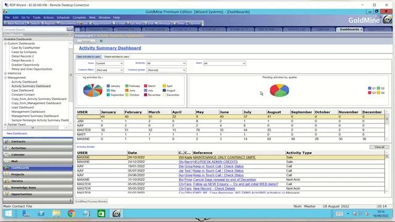This screenshot has width=395, height=222.
Task: Click Get Mail in the toolbar
Action: (x=135, y=23)
